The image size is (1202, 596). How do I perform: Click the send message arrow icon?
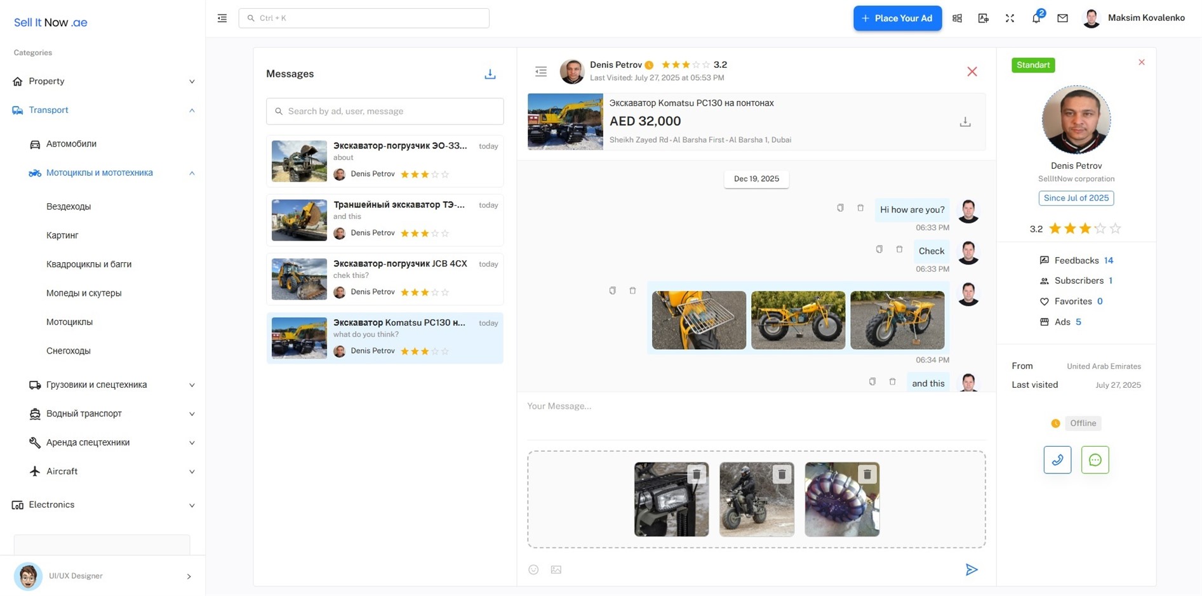[971, 570]
